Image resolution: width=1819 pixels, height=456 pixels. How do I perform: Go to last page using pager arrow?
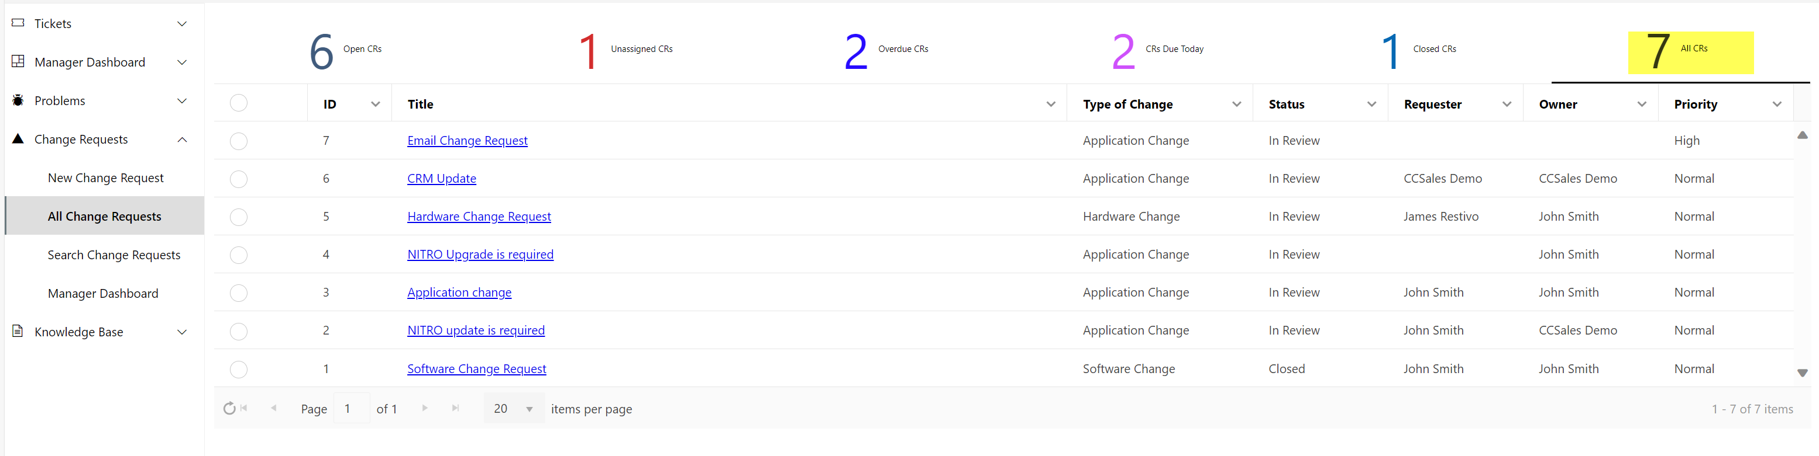click(455, 408)
